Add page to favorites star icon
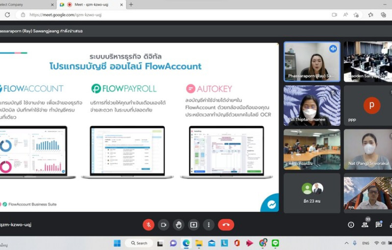392x250 pixels. (x=356, y=15)
